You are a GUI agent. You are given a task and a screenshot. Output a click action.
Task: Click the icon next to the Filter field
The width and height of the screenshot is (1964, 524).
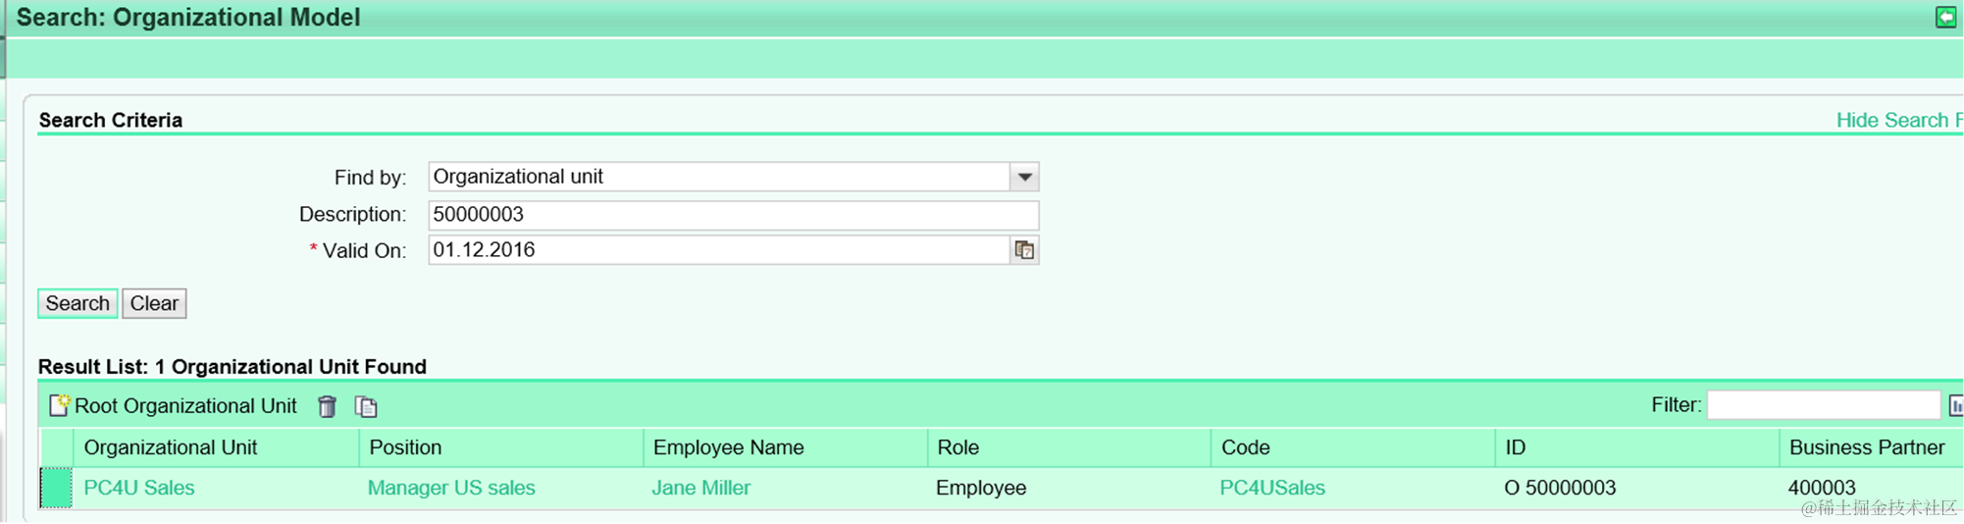pos(1956,405)
